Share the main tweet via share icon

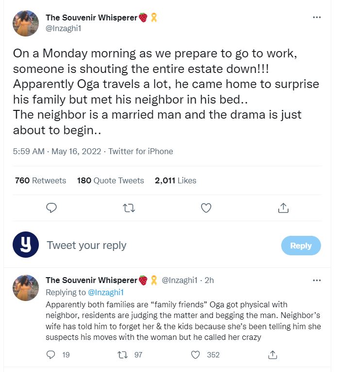tap(283, 208)
